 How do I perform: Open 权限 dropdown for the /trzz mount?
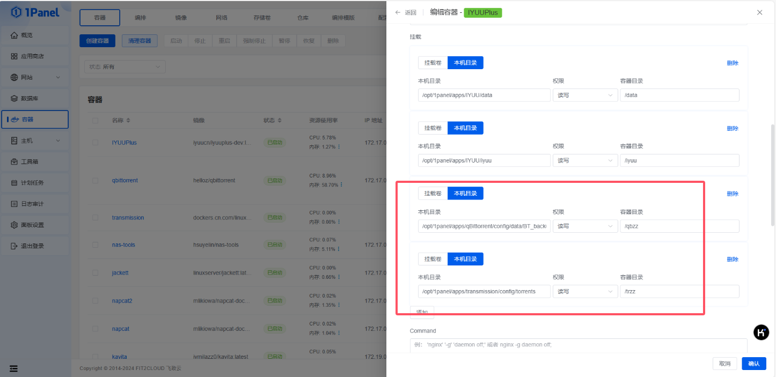coord(585,291)
